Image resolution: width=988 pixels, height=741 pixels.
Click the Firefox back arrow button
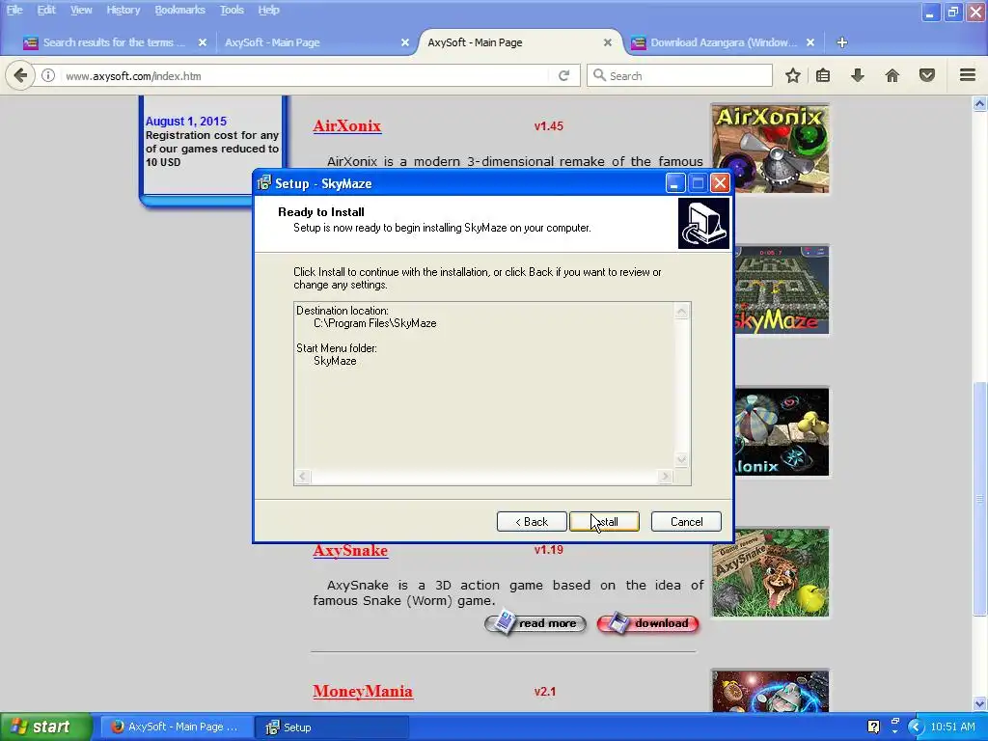(20, 75)
